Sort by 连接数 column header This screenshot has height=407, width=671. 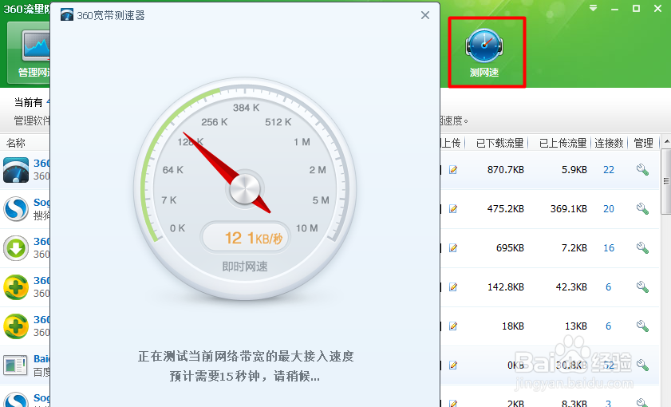coord(609,143)
